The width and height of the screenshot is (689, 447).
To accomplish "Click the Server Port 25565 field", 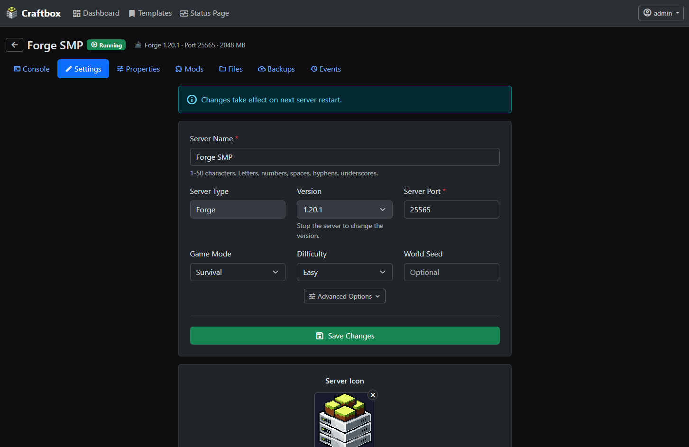I will click(451, 210).
